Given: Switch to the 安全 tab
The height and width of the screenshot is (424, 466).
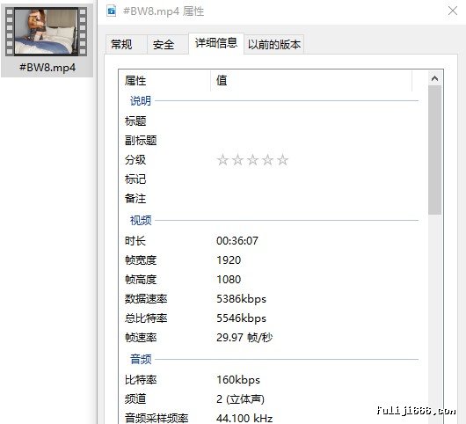Looking at the screenshot, I should (x=168, y=44).
